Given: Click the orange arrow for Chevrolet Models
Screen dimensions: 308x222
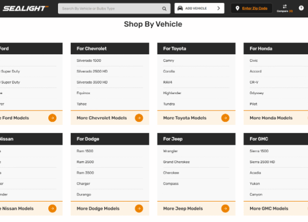Looking at the screenshot, I should [139, 118].
